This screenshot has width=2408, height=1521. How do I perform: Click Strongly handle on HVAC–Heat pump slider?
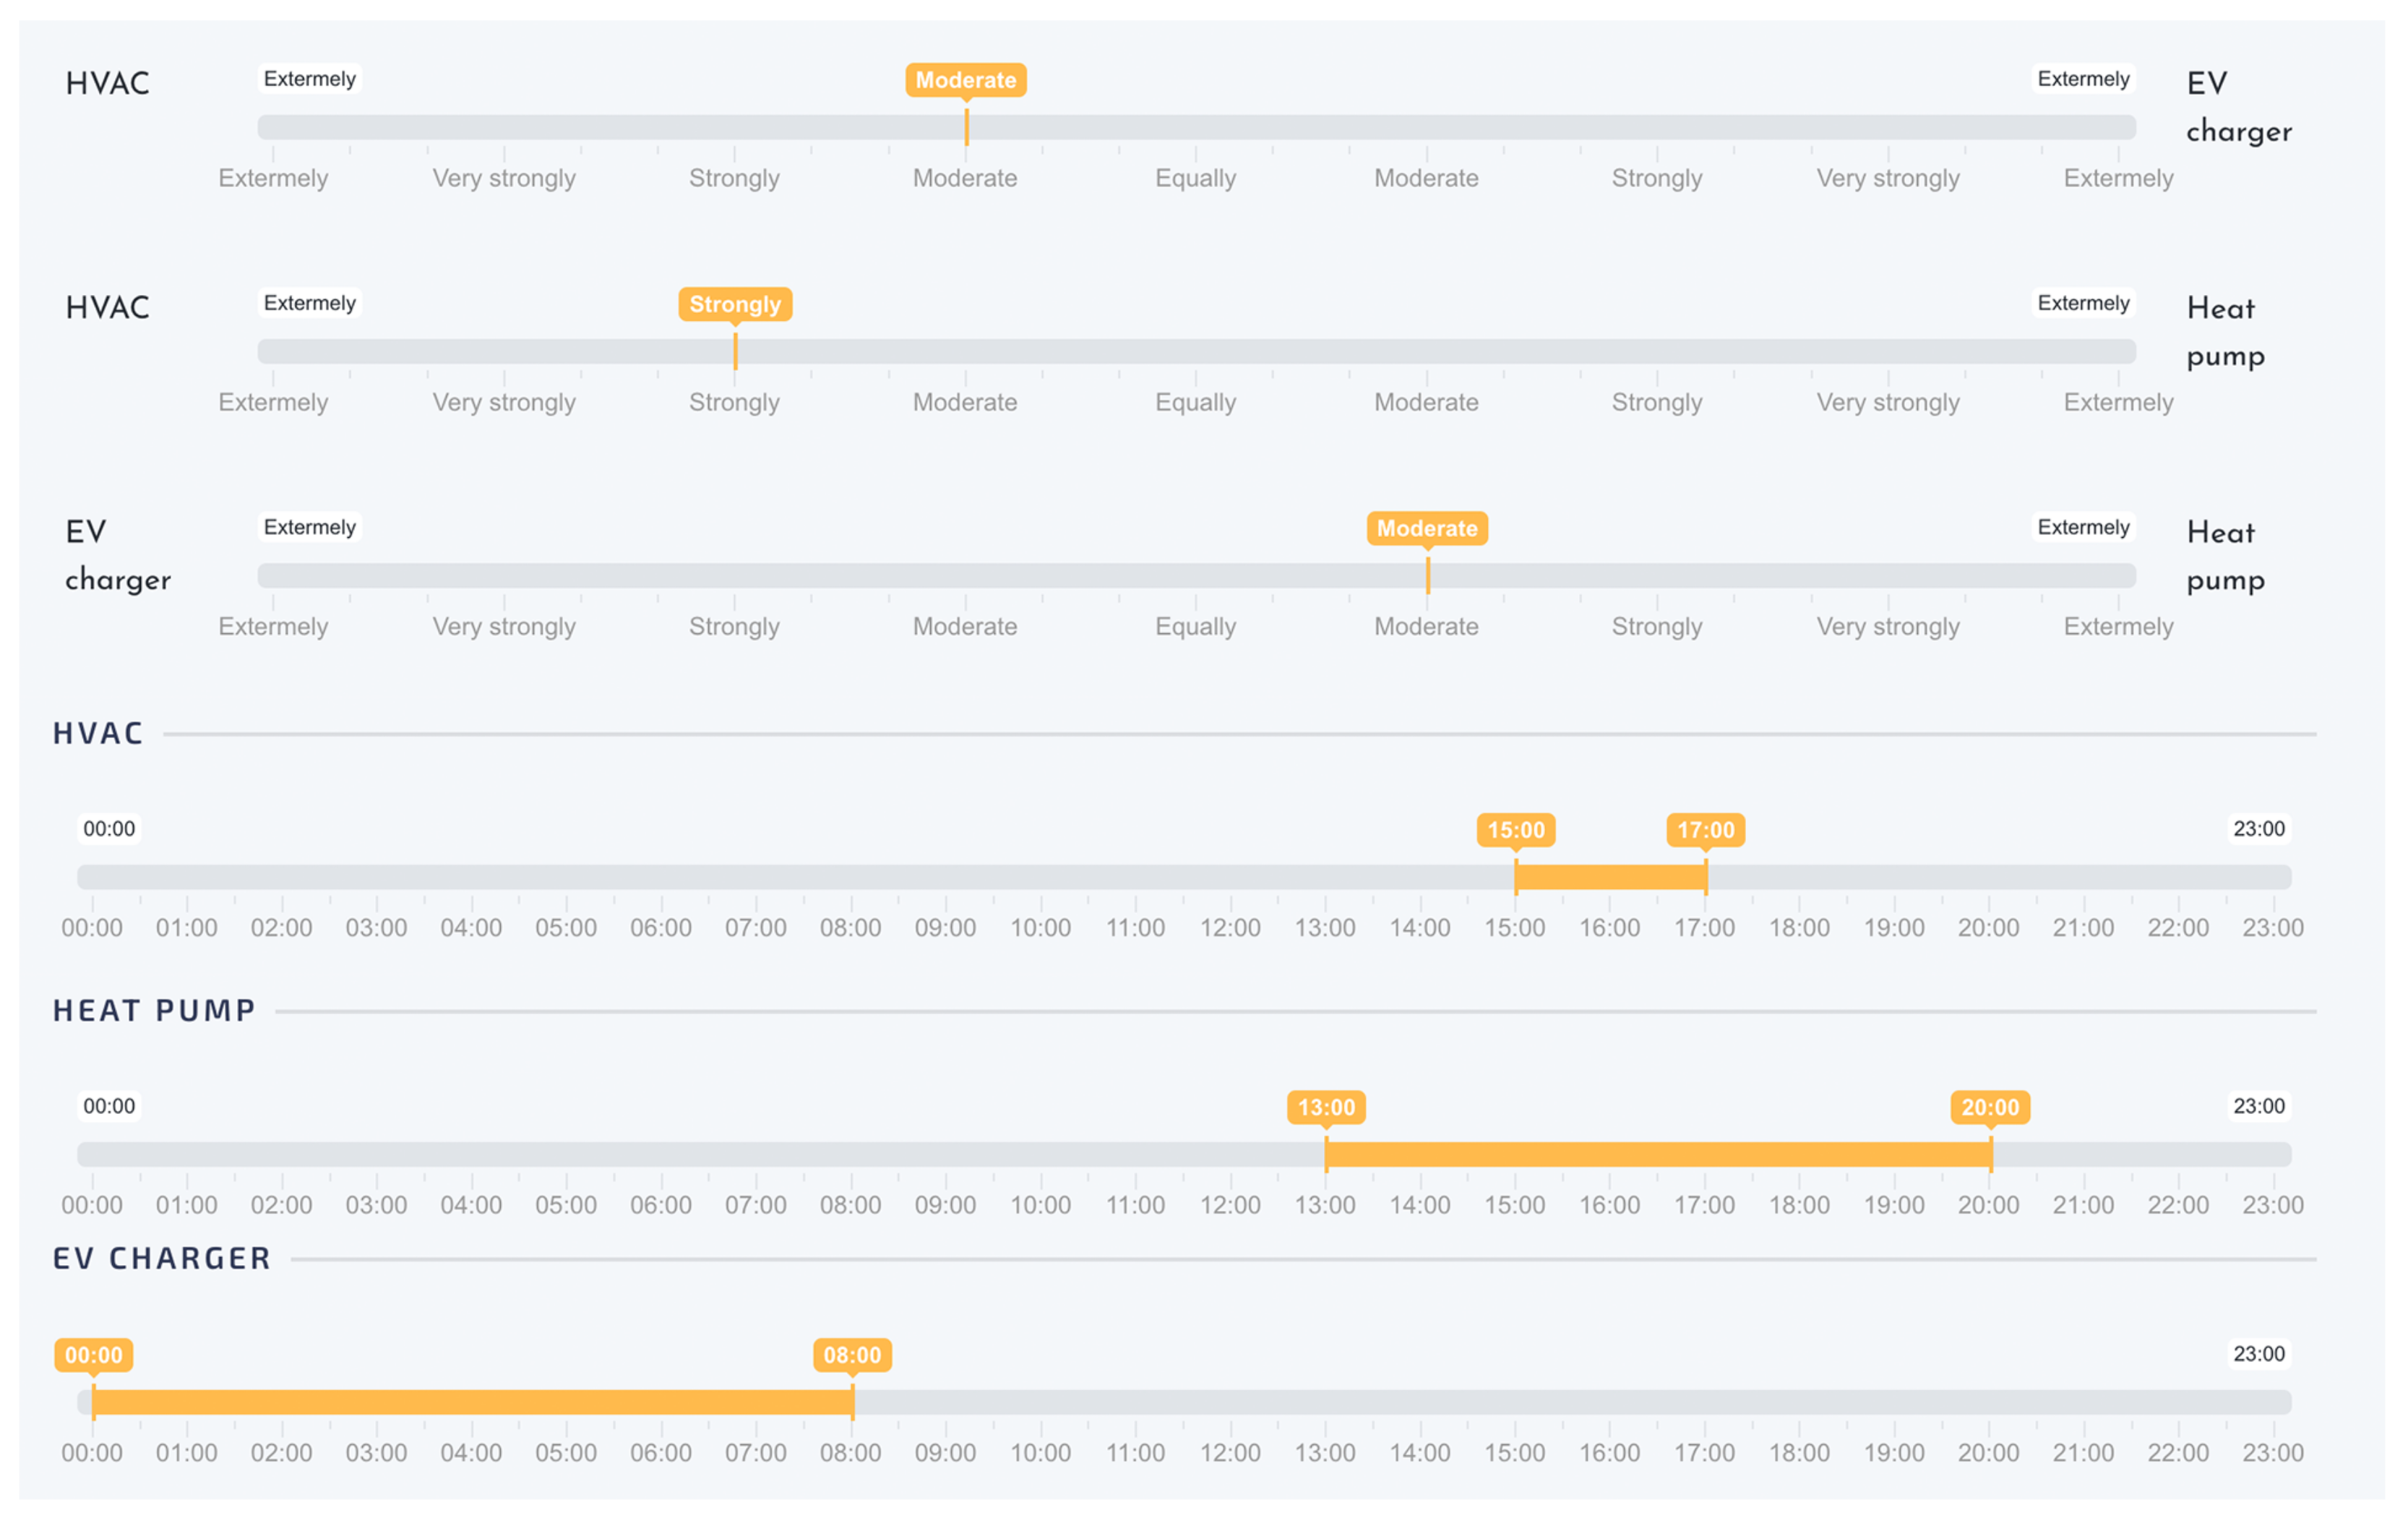point(735,351)
